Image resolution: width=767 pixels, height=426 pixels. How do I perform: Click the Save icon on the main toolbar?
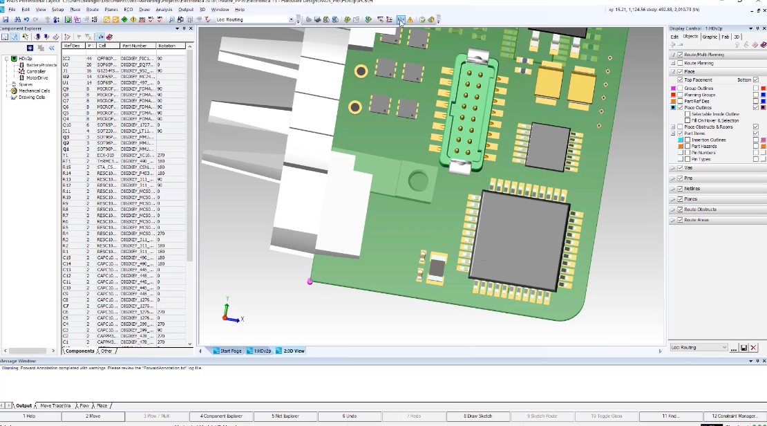pyautogui.click(x=7, y=19)
